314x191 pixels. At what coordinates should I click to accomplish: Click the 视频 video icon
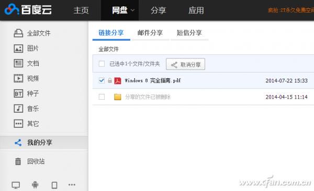(x=18, y=78)
